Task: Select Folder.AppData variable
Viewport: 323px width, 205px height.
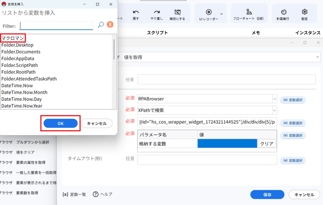Action: point(18,59)
